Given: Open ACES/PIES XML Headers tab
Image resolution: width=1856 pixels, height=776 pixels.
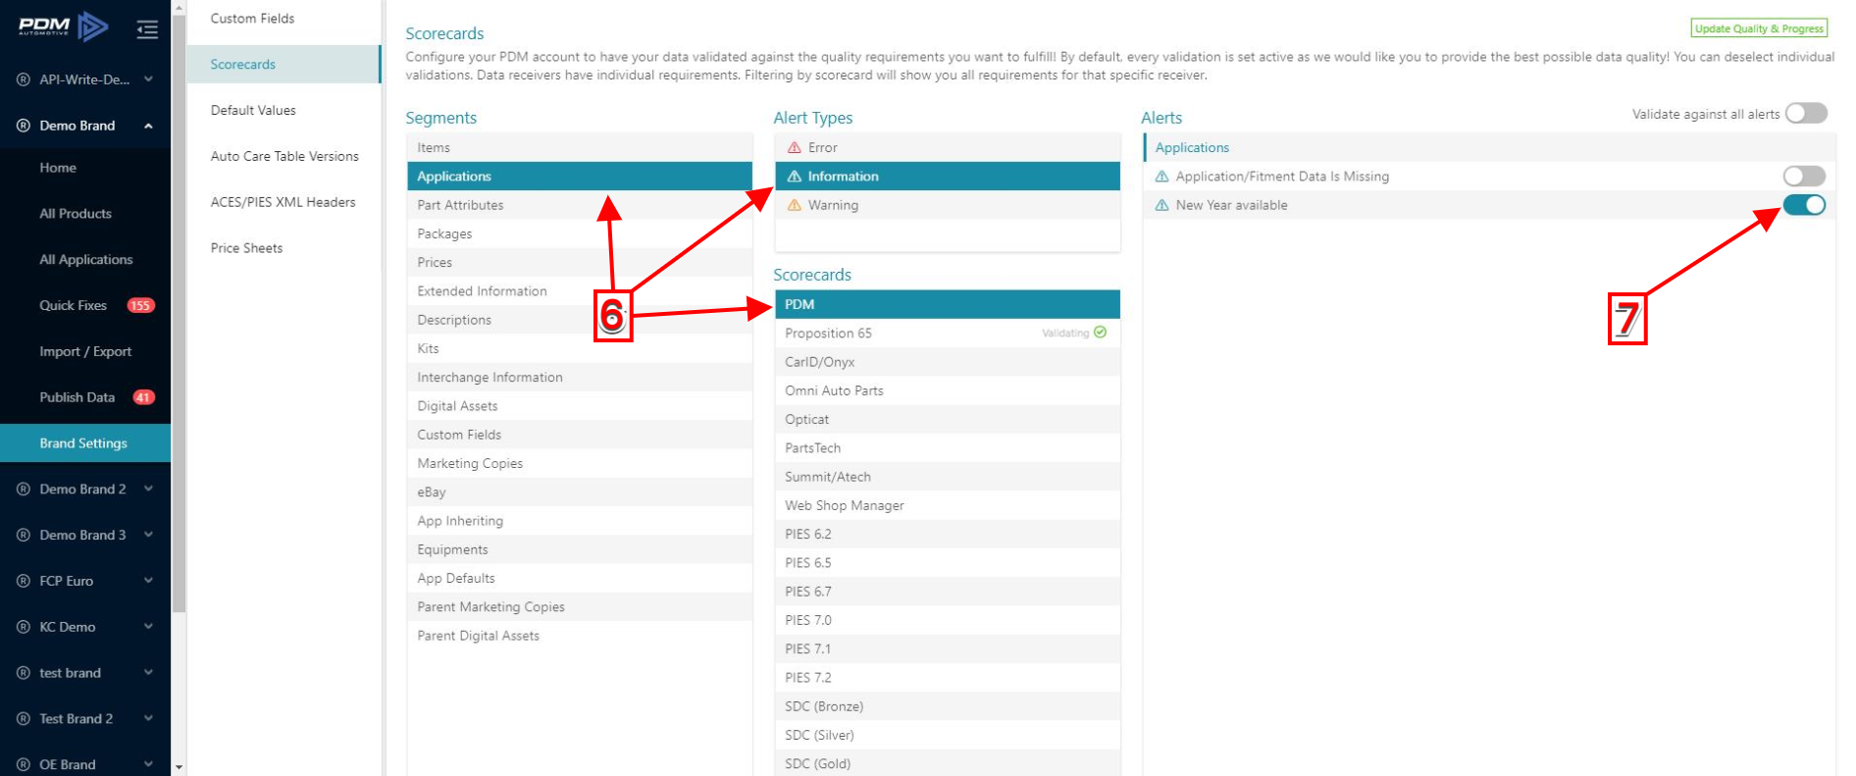Looking at the screenshot, I should [x=284, y=202].
